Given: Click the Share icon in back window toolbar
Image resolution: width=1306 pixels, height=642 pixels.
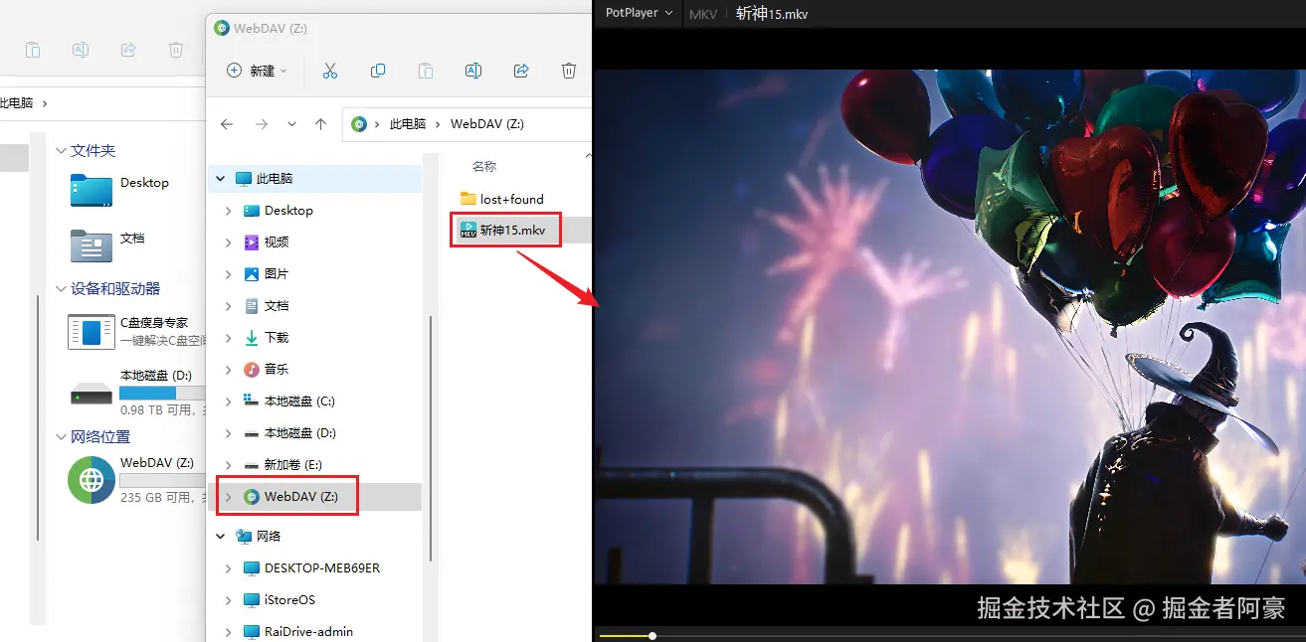Looking at the screenshot, I should [128, 50].
